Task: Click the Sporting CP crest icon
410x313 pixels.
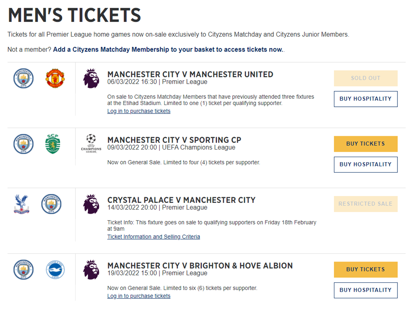Action: point(53,144)
